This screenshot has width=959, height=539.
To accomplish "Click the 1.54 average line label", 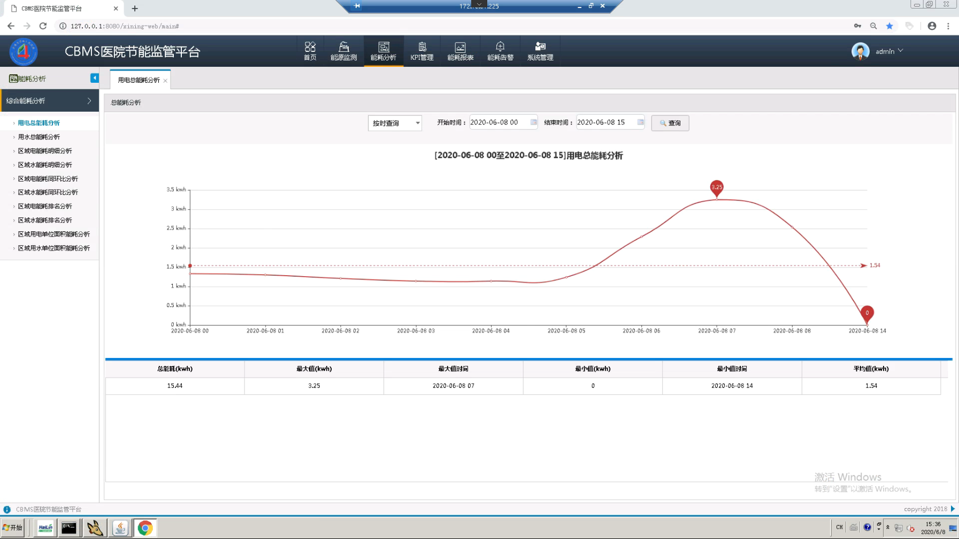I will point(875,265).
